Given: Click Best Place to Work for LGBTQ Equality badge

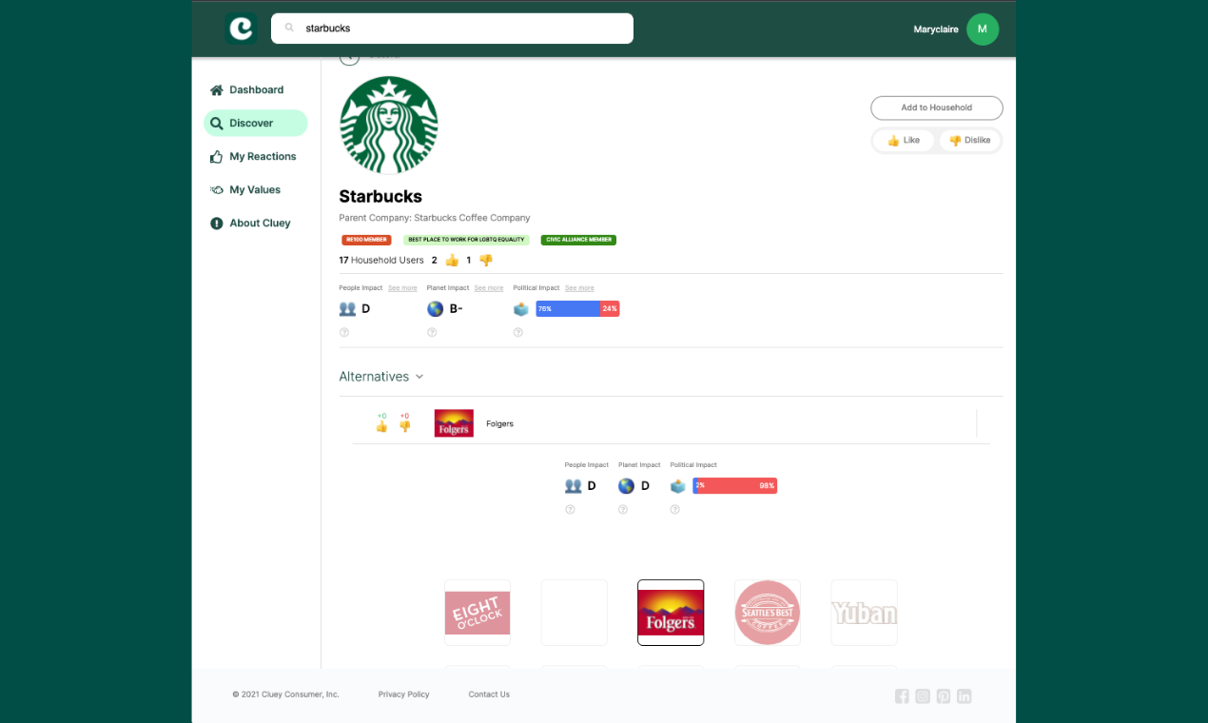Looking at the screenshot, I should [x=467, y=240].
